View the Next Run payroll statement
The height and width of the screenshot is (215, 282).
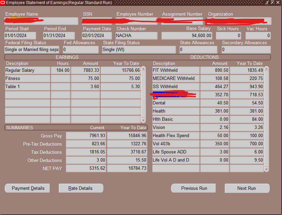(x=247, y=188)
